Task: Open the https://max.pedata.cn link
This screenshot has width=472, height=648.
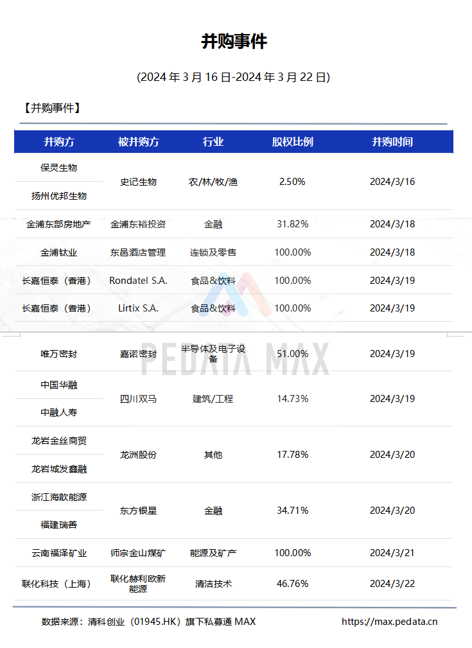Action: [x=389, y=622]
